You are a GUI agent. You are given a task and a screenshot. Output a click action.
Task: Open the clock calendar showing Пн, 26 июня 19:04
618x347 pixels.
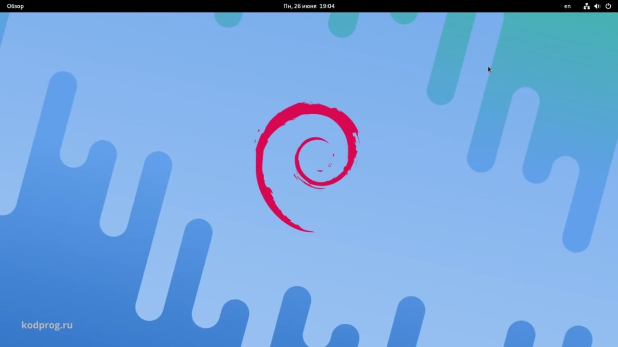(x=309, y=6)
